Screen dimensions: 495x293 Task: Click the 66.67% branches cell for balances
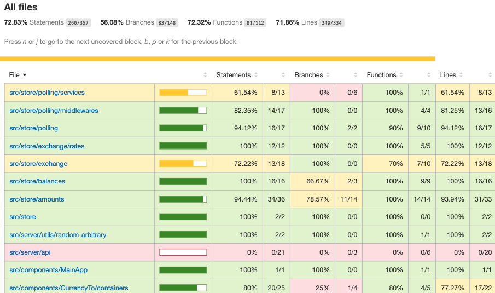coord(312,181)
